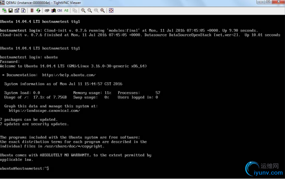
Task: Click 'Usage of /: 17.1% of 7.75GB' text
Action: (x=36, y=97)
